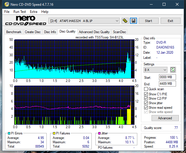186x153 pixels.
Task: Click the Jitter maximum 10.1 % value
Action: click(130, 142)
